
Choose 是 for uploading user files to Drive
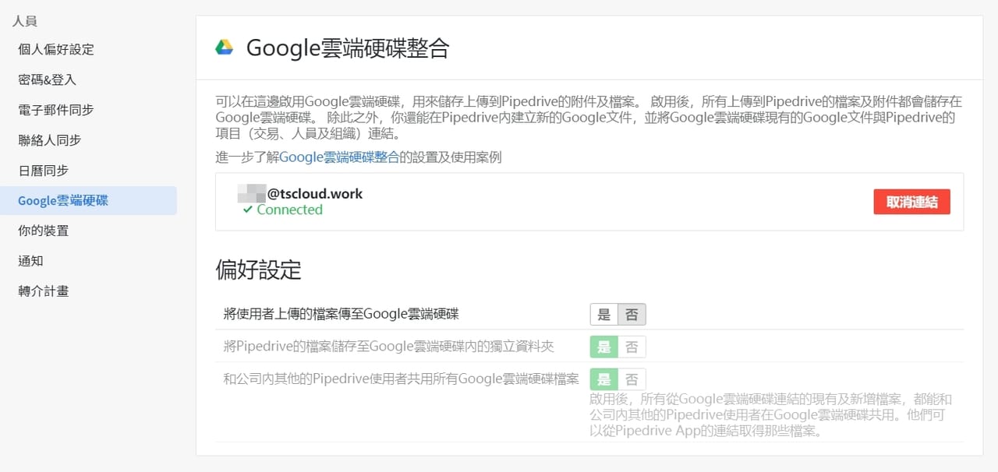point(604,315)
